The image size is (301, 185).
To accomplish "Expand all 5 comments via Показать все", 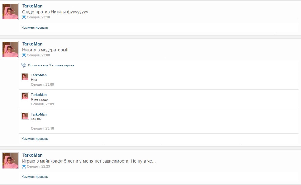I will (x=51, y=65).
